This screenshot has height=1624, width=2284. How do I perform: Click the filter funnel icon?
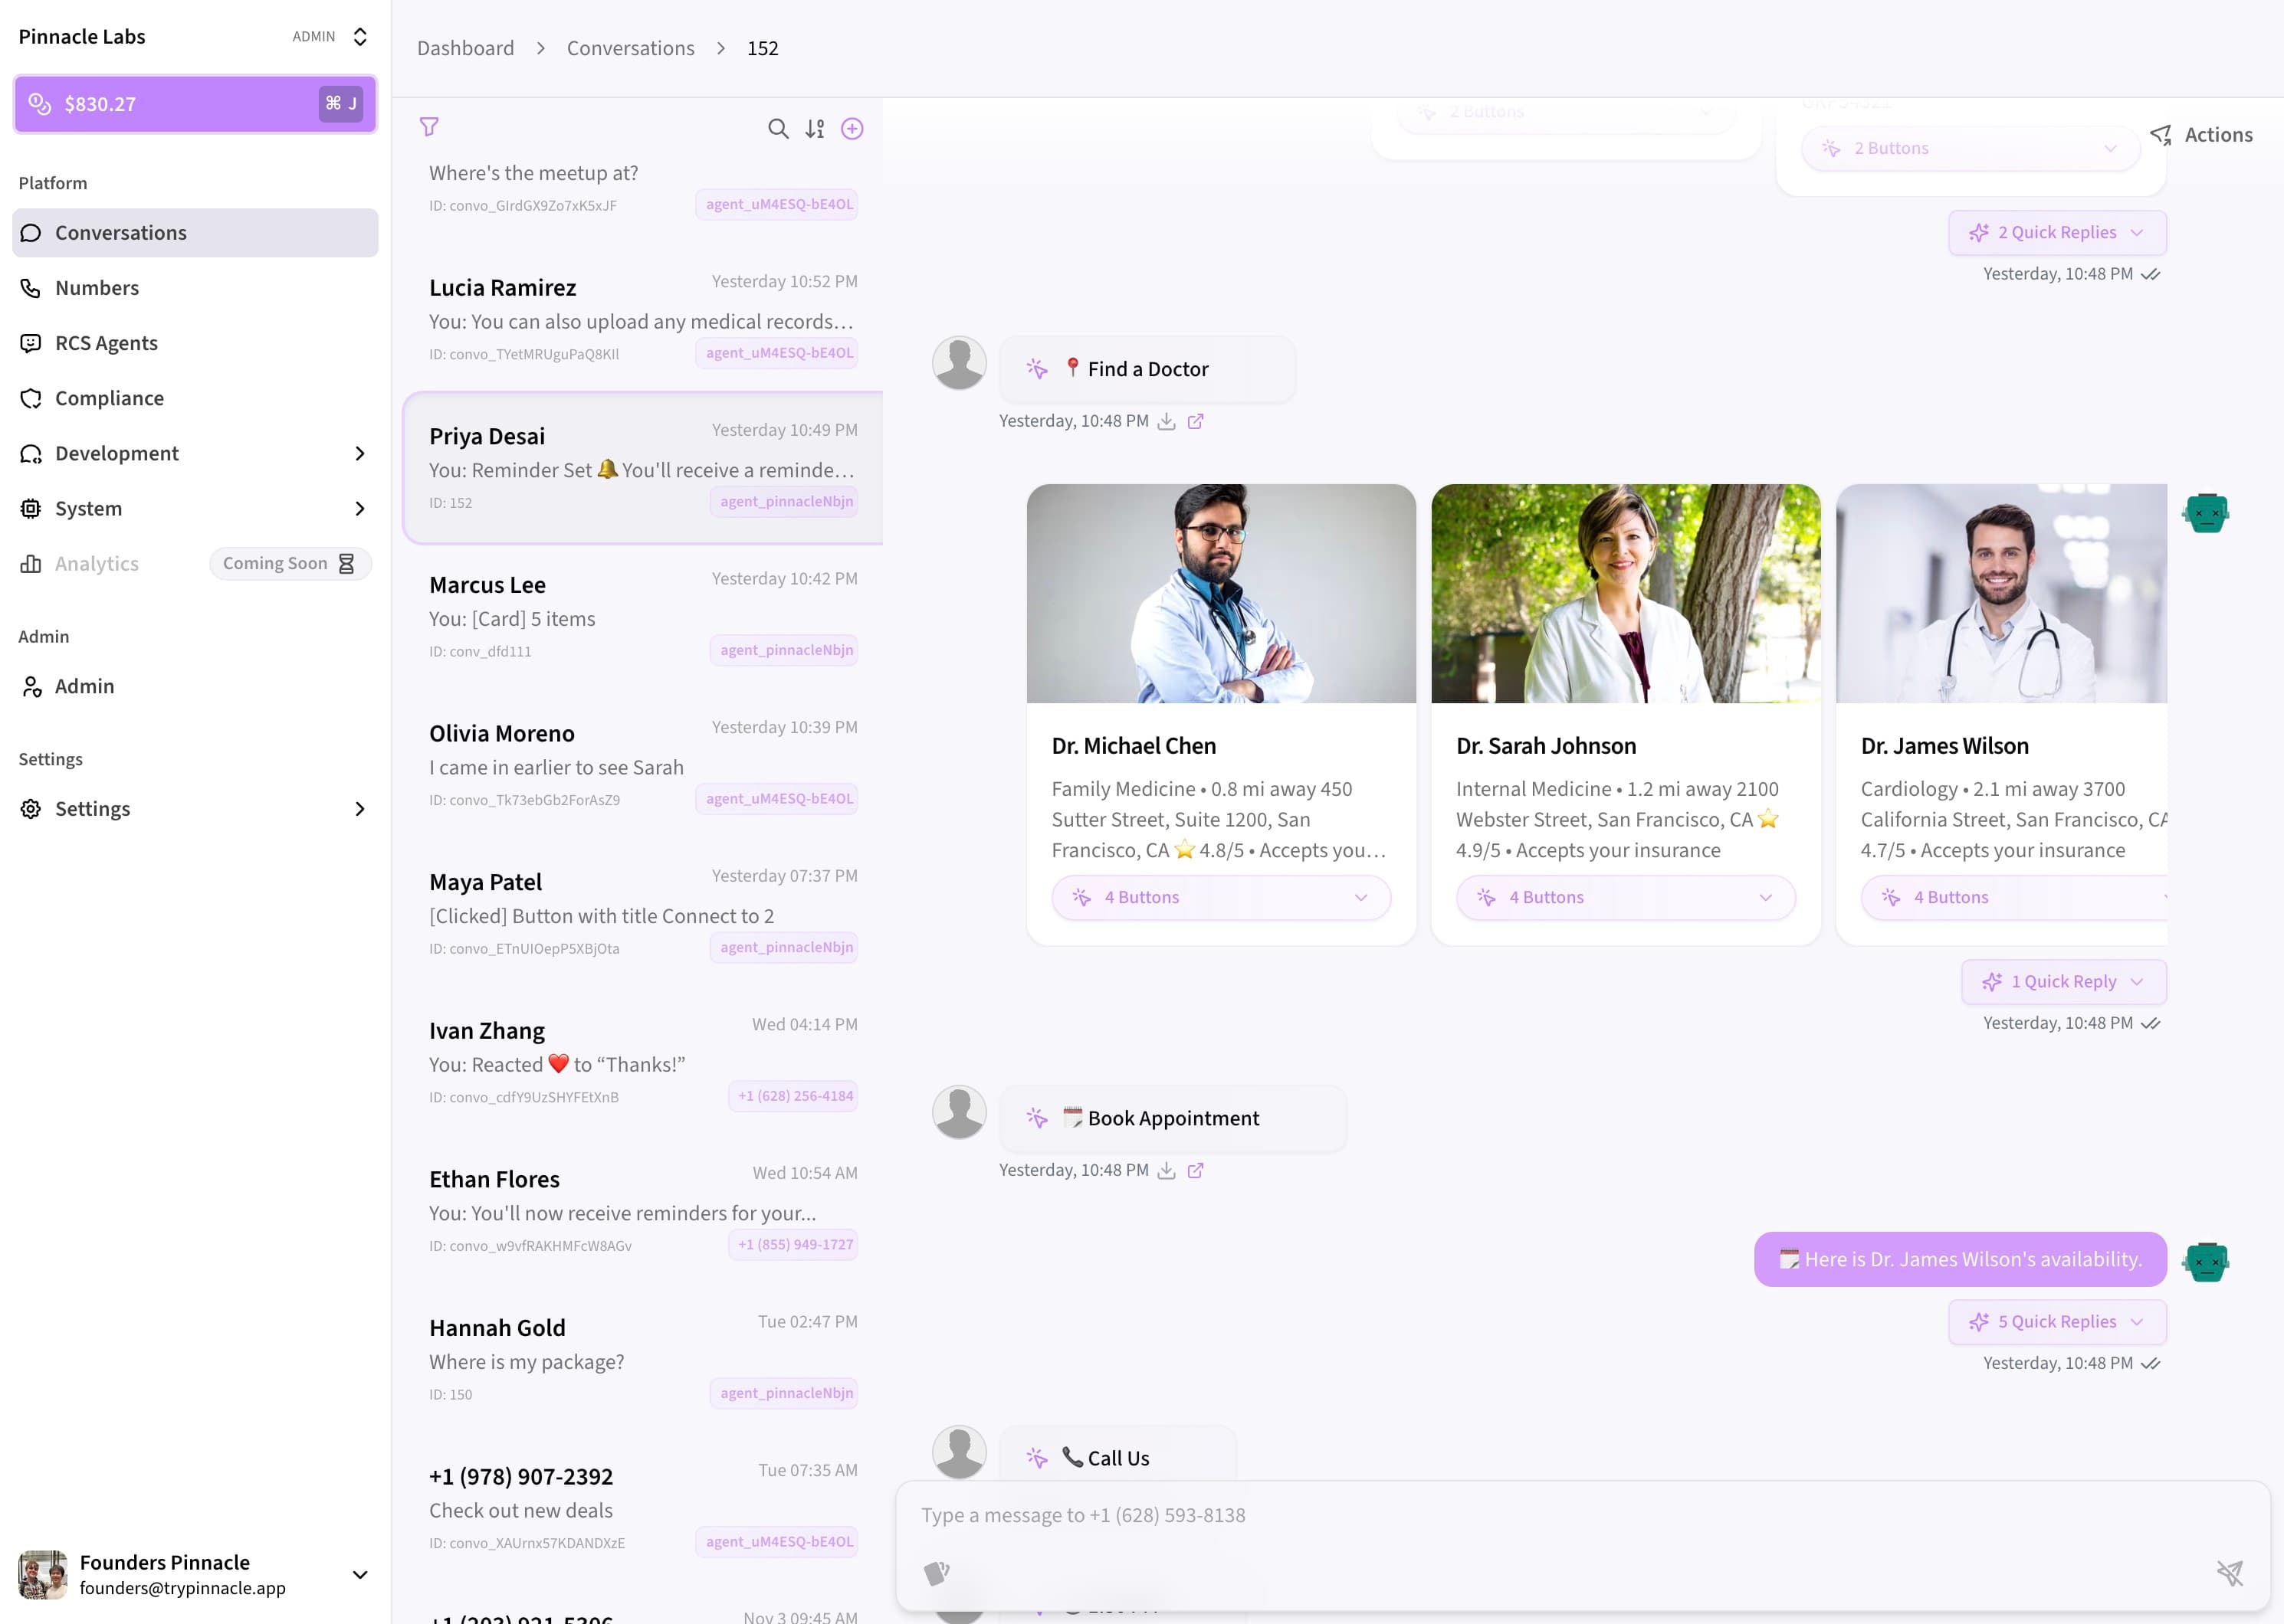pyautogui.click(x=429, y=127)
